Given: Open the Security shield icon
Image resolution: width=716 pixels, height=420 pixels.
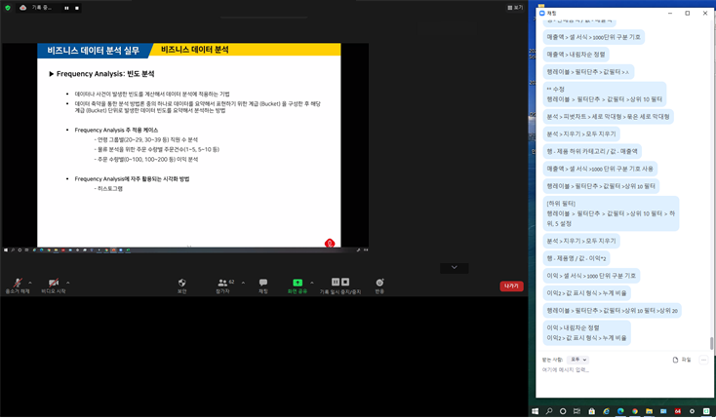Looking at the screenshot, I should 181,284.
